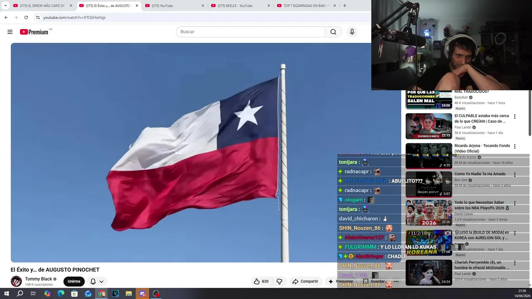This screenshot has width=532, height=299.
Task: Open options for 'El CULPABLE estaba más cerca' video
Action: click(x=515, y=117)
